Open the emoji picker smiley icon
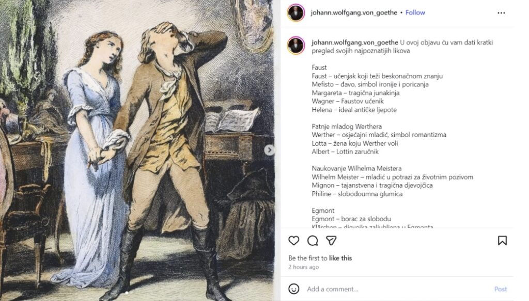The image size is (529, 301). pyautogui.click(x=294, y=289)
